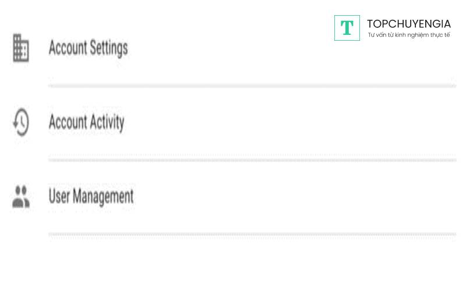This screenshot has height=291, width=466.
Task: Click the word "Activity" in Account Activity
Action: [x=105, y=123]
